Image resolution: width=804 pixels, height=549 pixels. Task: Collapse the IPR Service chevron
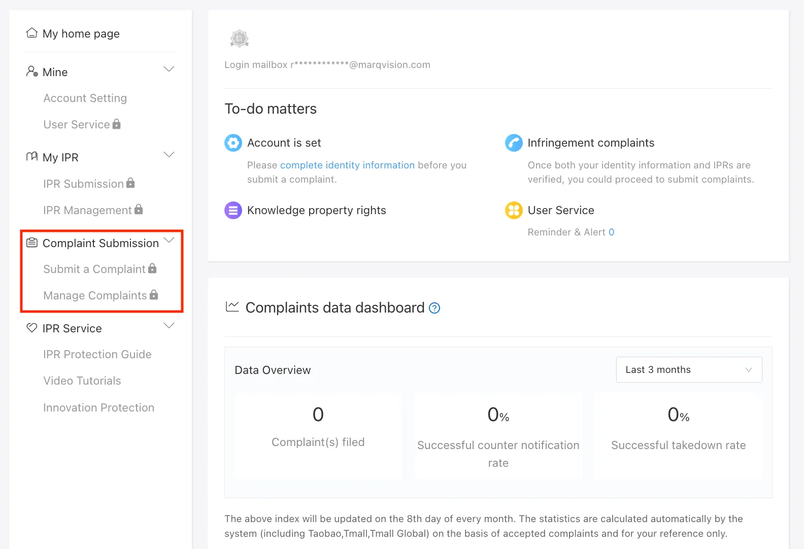coord(169,325)
